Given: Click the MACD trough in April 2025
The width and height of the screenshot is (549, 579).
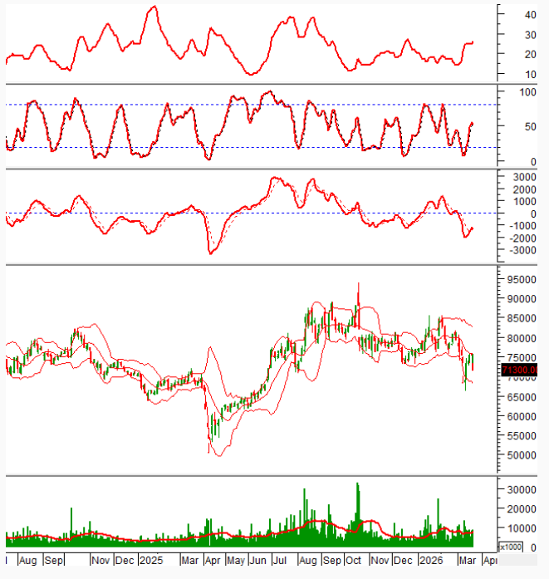Looking at the screenshot, I should pyautogui.click(x=210, y=253).
